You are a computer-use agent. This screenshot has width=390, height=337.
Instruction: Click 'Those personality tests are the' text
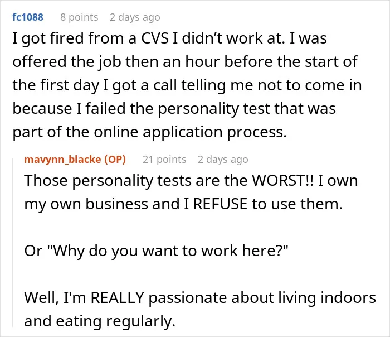click(136, 181)
